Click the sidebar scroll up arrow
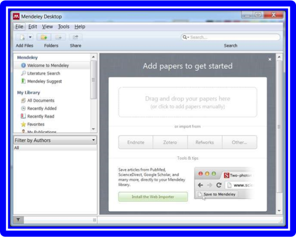The height and width of the screenshot is (237, 296). click(x=94, y=57)
